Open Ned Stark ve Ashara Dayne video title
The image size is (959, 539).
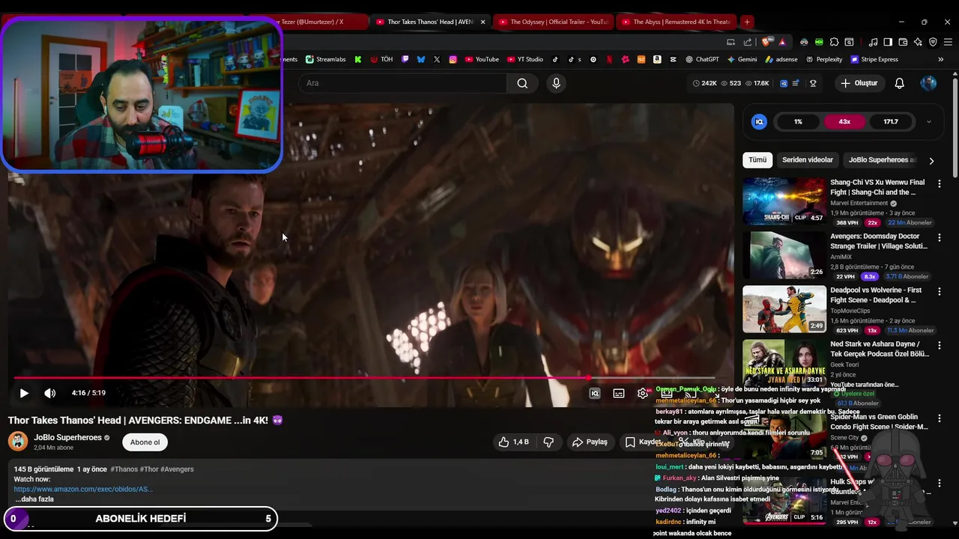pyautogui.click(x=879, y=349)
